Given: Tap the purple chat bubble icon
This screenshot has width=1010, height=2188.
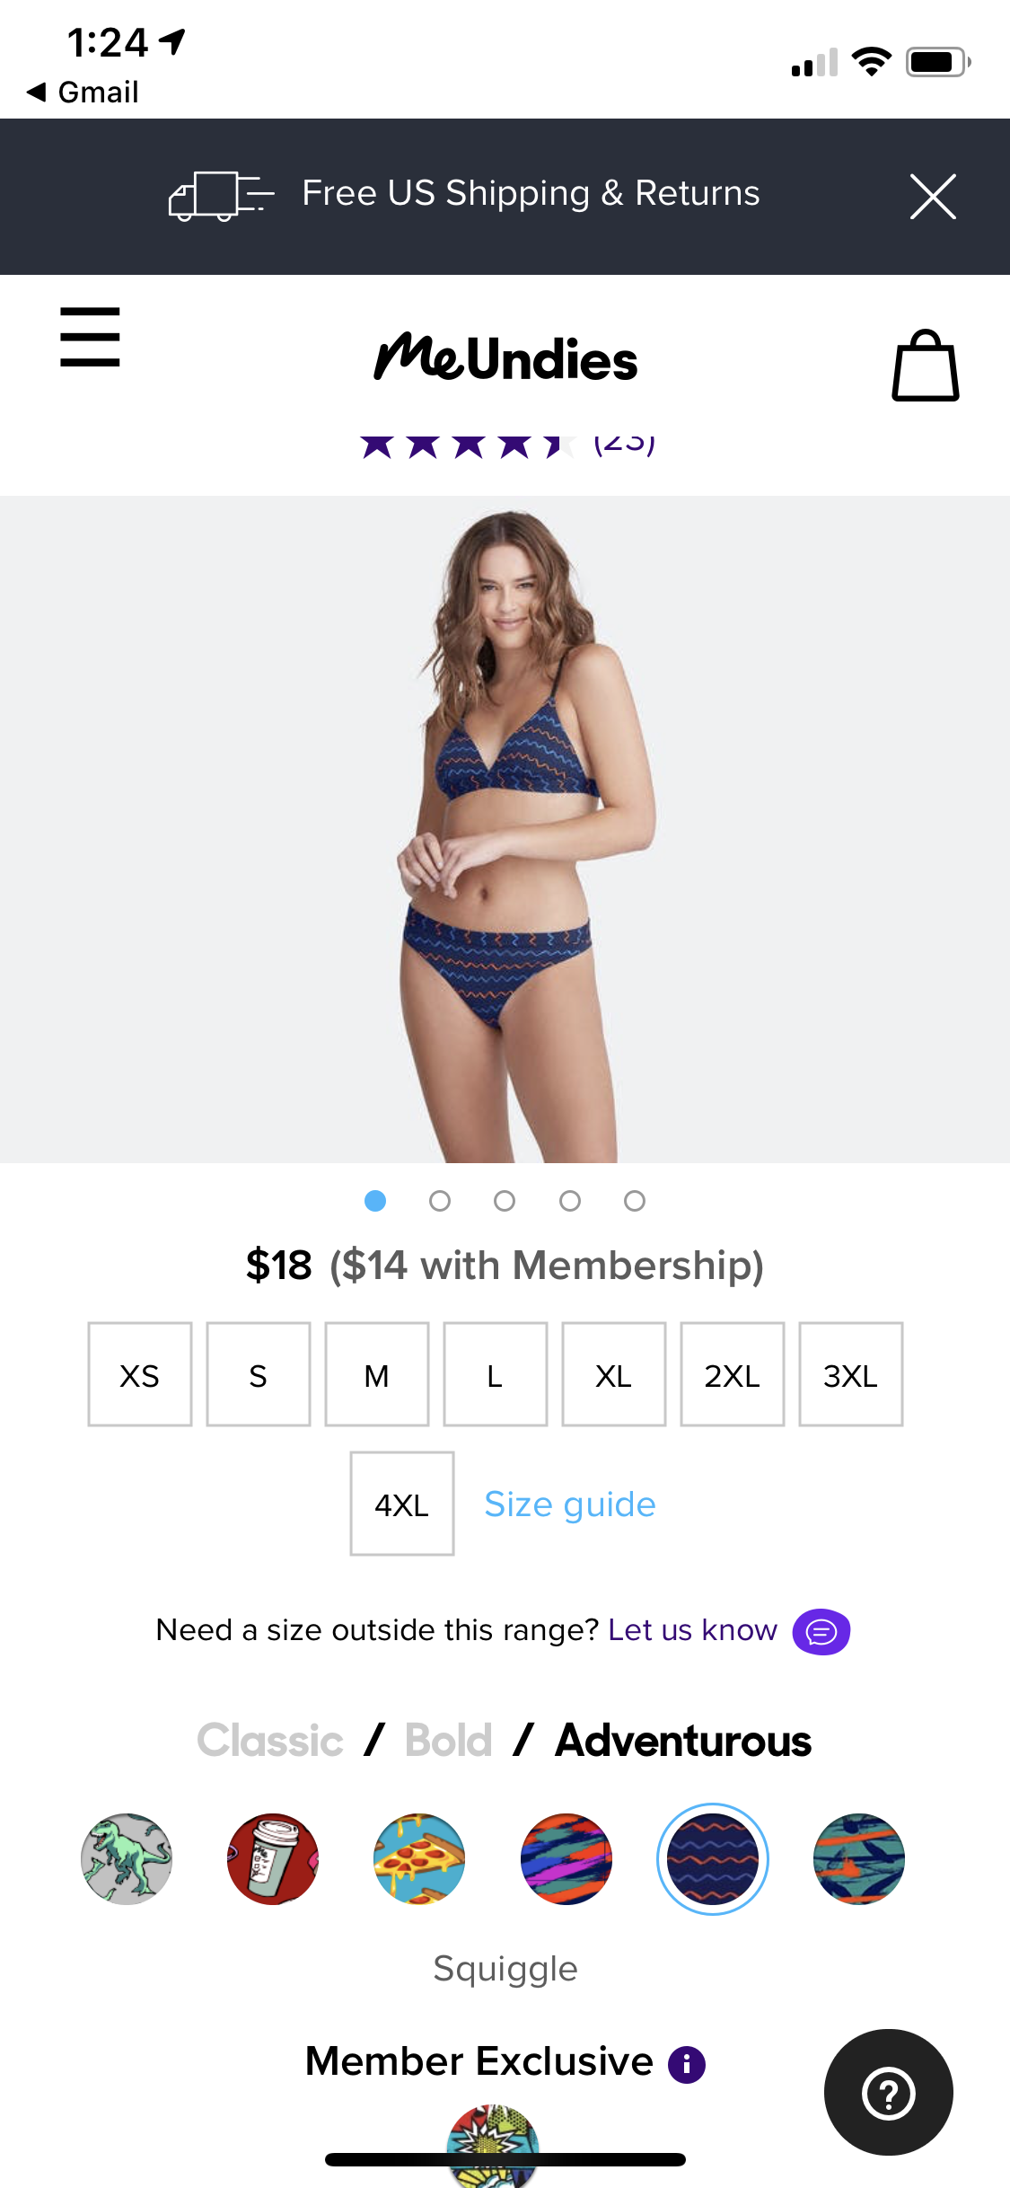Looking at the screenshot, I should [x=821, y=1631].
